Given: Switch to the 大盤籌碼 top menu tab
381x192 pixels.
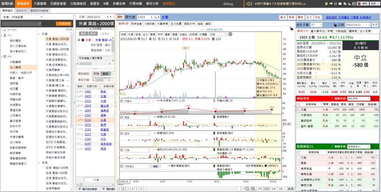Looking at the screenshot, I should tap(40, 4).
